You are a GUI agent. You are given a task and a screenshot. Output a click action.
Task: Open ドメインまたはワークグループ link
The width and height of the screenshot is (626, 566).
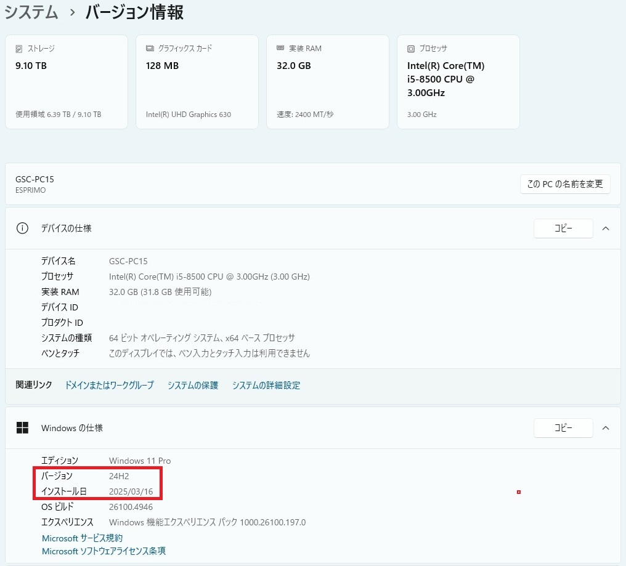(109, 386)
